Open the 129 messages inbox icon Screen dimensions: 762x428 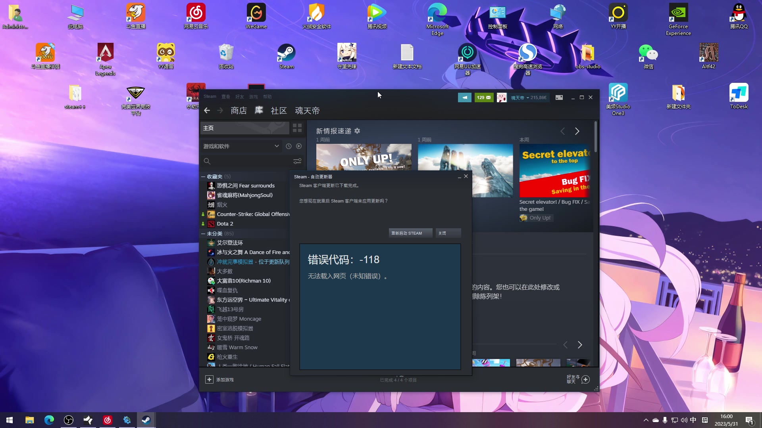click(484, 97)
